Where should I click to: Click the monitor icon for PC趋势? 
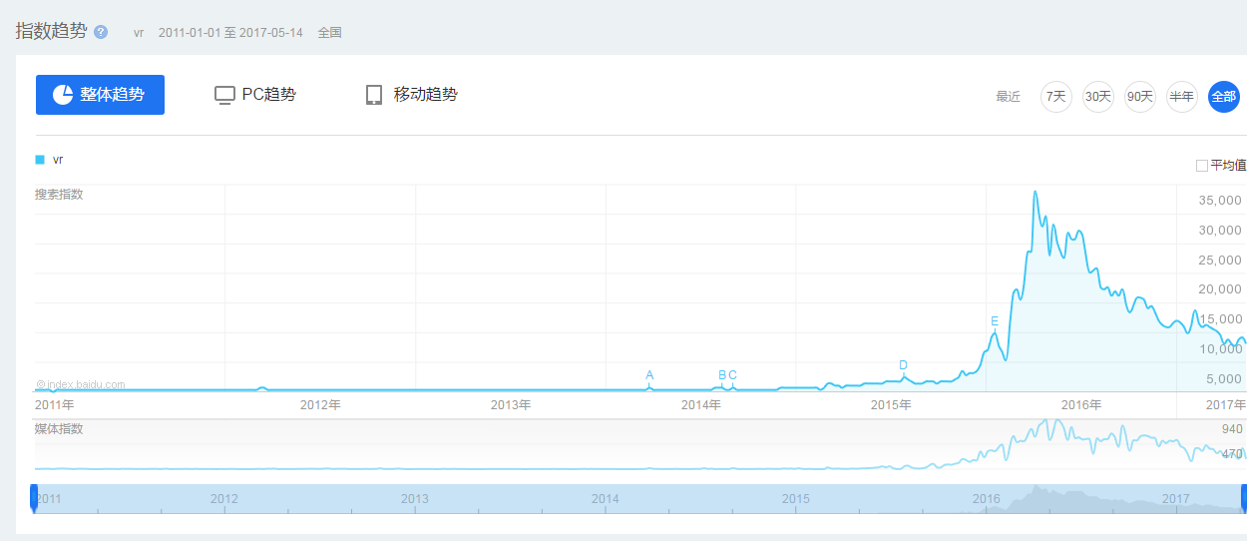click(x=224, y=95)
